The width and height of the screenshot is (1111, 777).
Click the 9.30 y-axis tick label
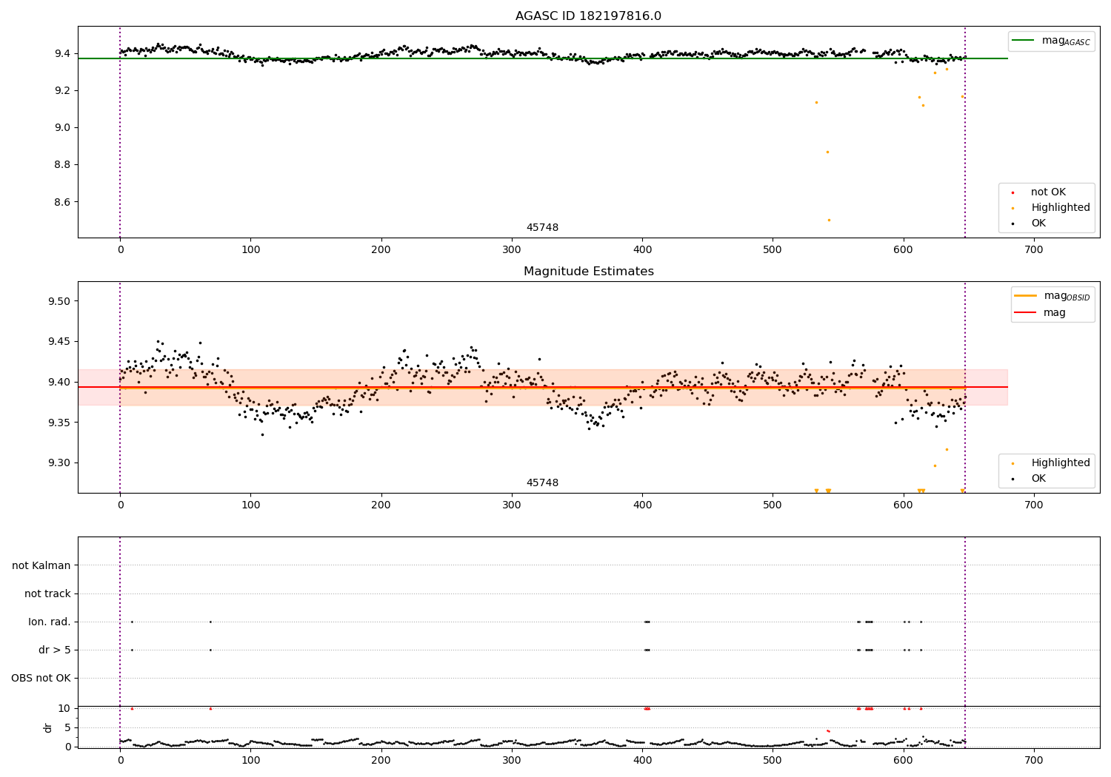59,463
